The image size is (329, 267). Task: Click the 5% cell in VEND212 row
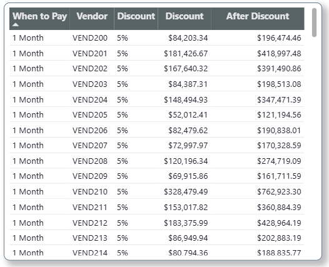[123, 223]
